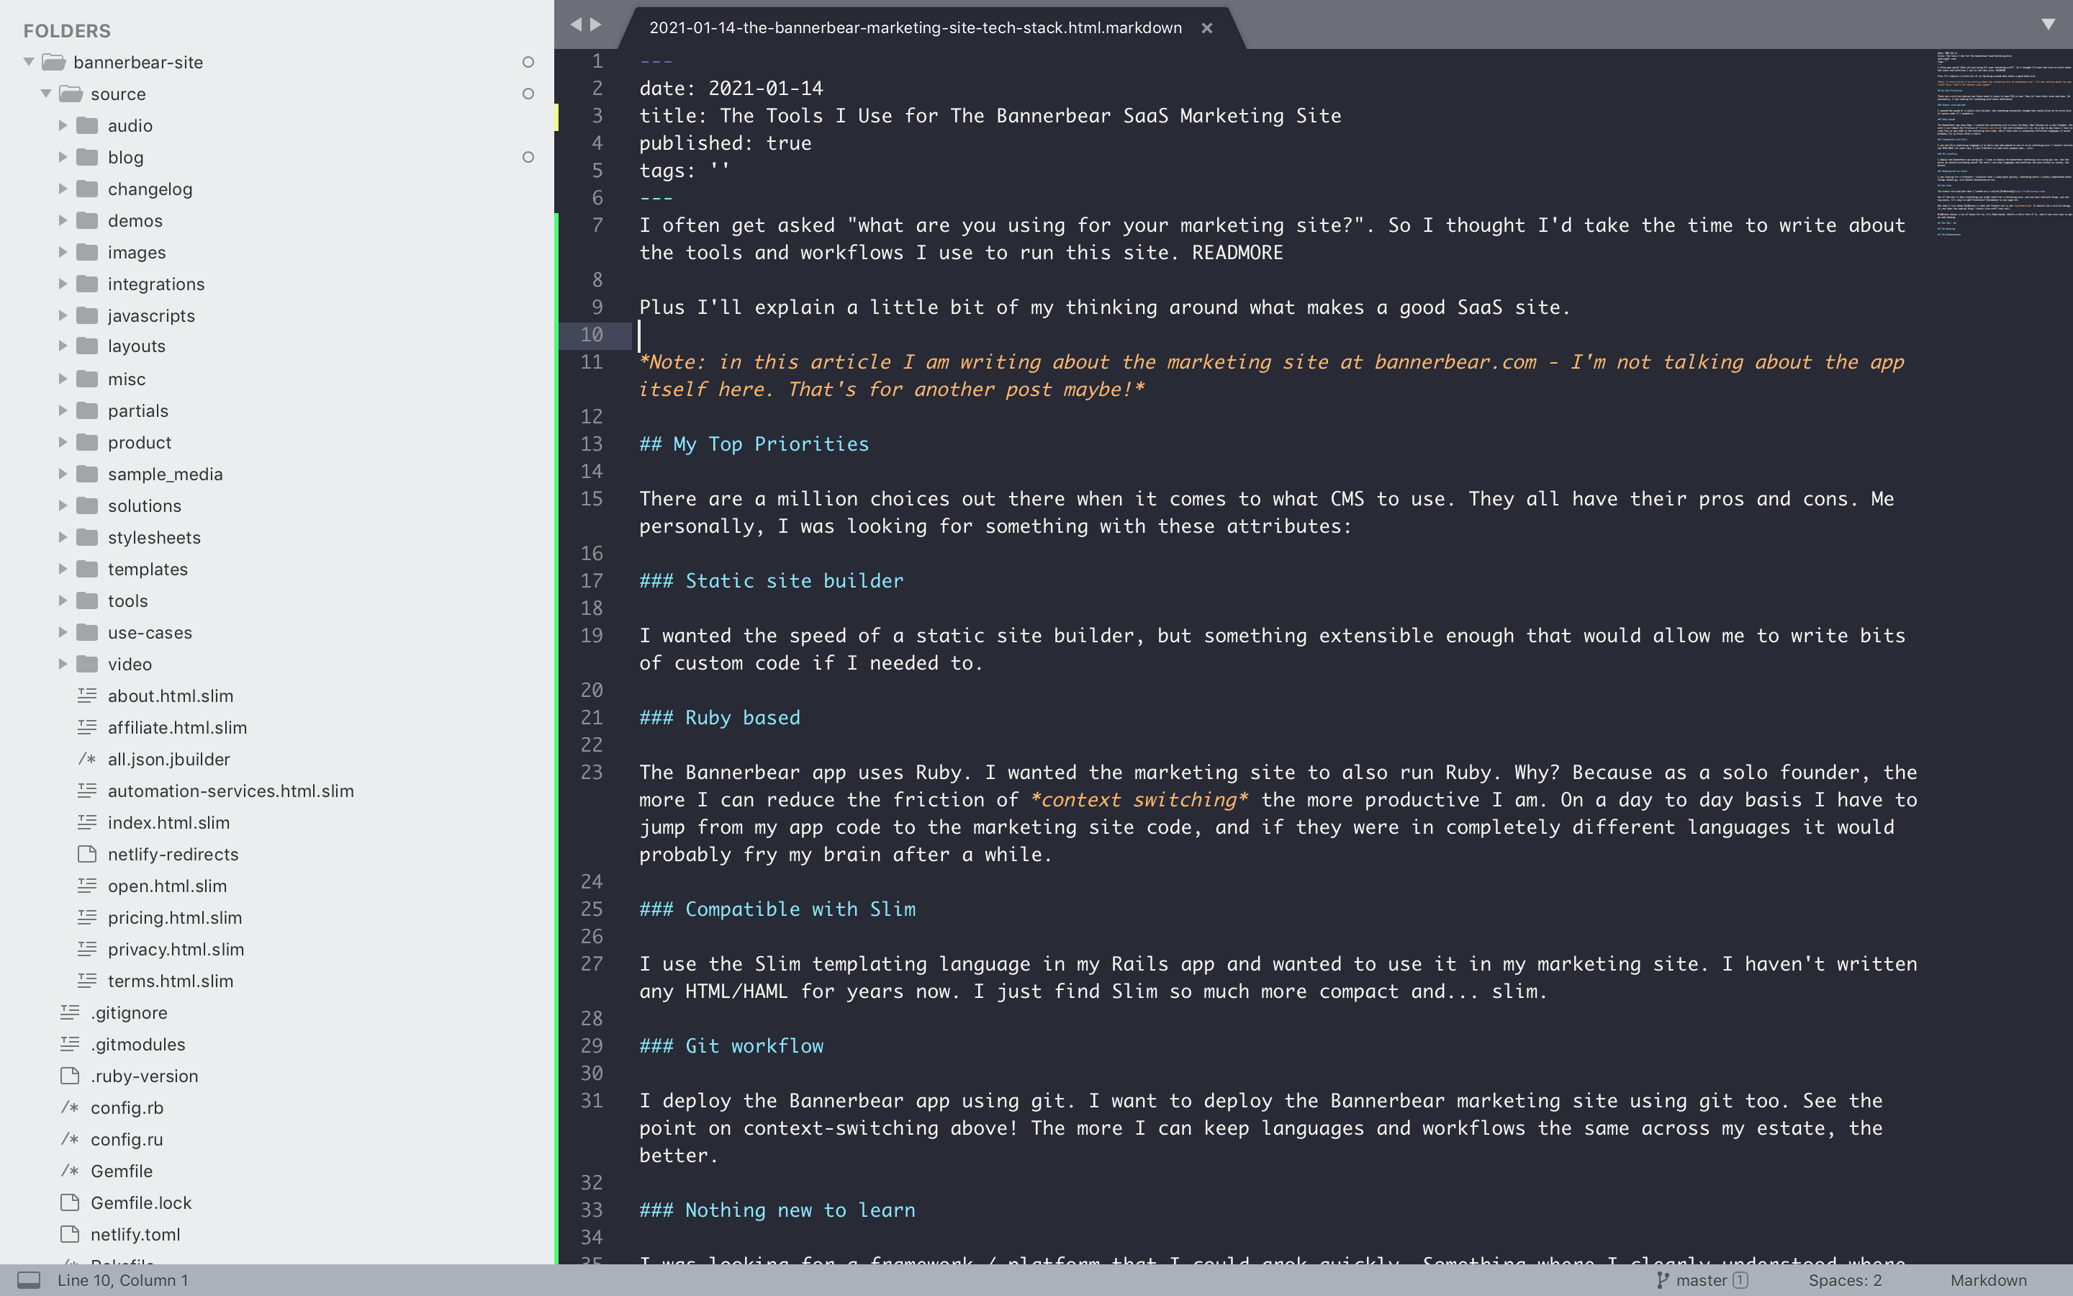
Task: Click the status circle next to source
Action: [528, 94]
